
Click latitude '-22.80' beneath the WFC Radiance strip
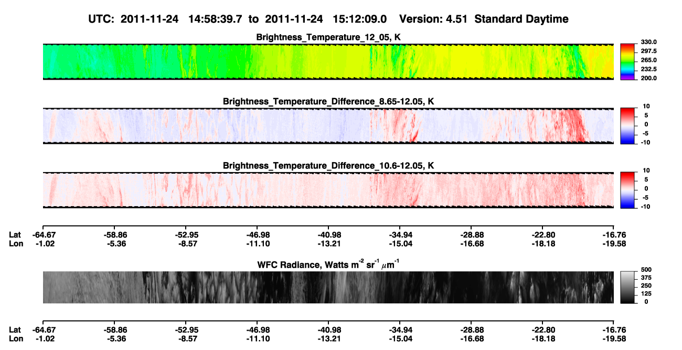(542, 330)
